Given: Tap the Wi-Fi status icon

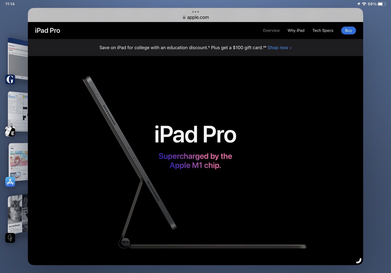Looking at the screenshot, I should 364,4.
